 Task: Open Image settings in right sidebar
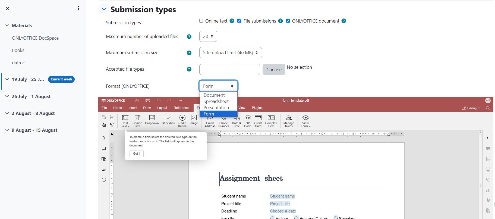[x=488, y=159]
